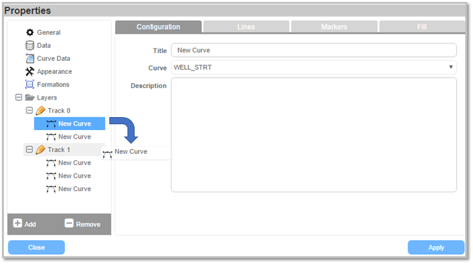
Task: Switch to the Lines tab
Action: (x=246, y=27)
